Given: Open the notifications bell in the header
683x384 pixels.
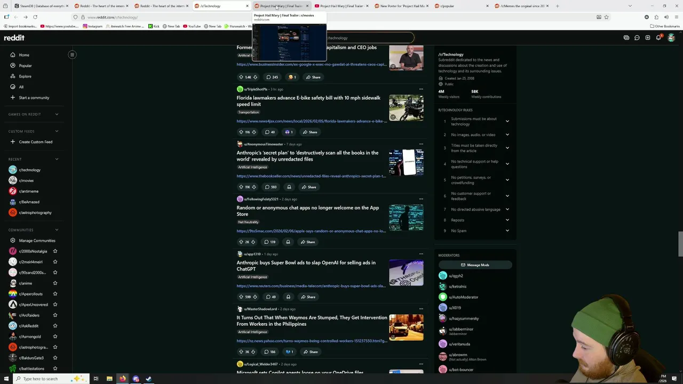Looking at the screenshot, I should coord(658,38).
